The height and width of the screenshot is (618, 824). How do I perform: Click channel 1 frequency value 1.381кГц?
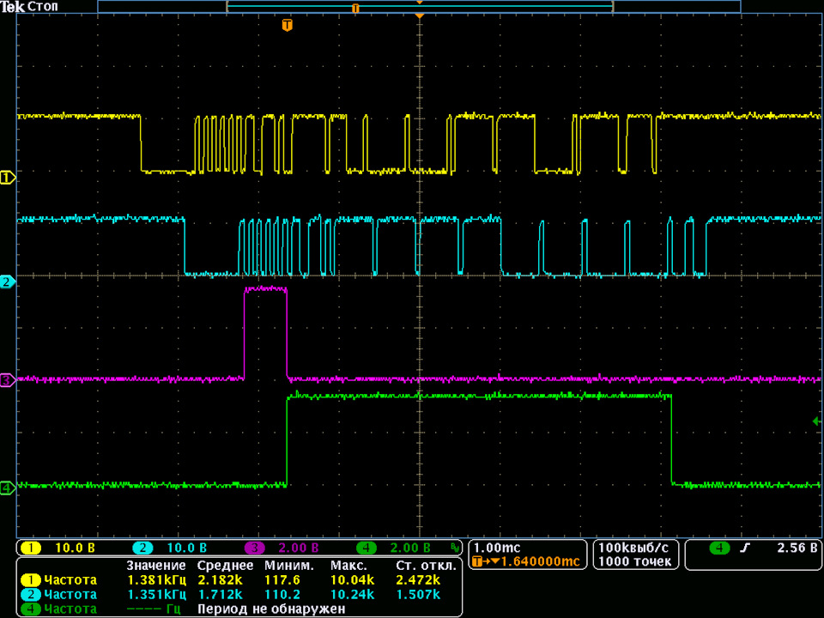click(x=156, y=579)
